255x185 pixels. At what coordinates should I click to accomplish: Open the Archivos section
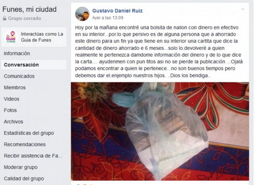[13, 122]
